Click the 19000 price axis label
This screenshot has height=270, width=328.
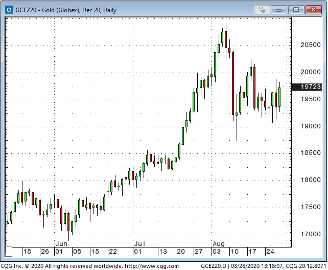(x=311, y=126)
